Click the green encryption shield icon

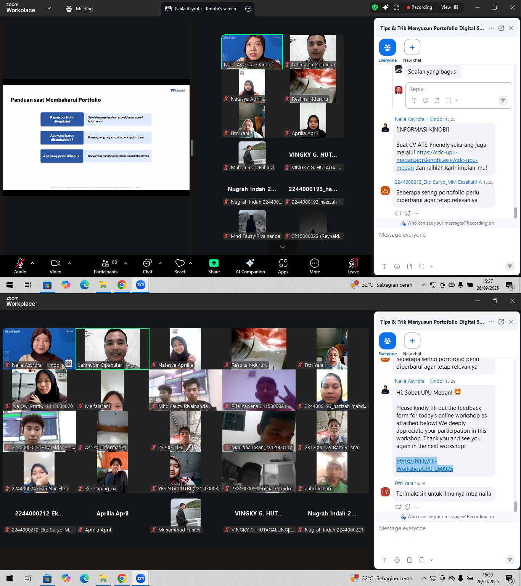pos(375,7)
